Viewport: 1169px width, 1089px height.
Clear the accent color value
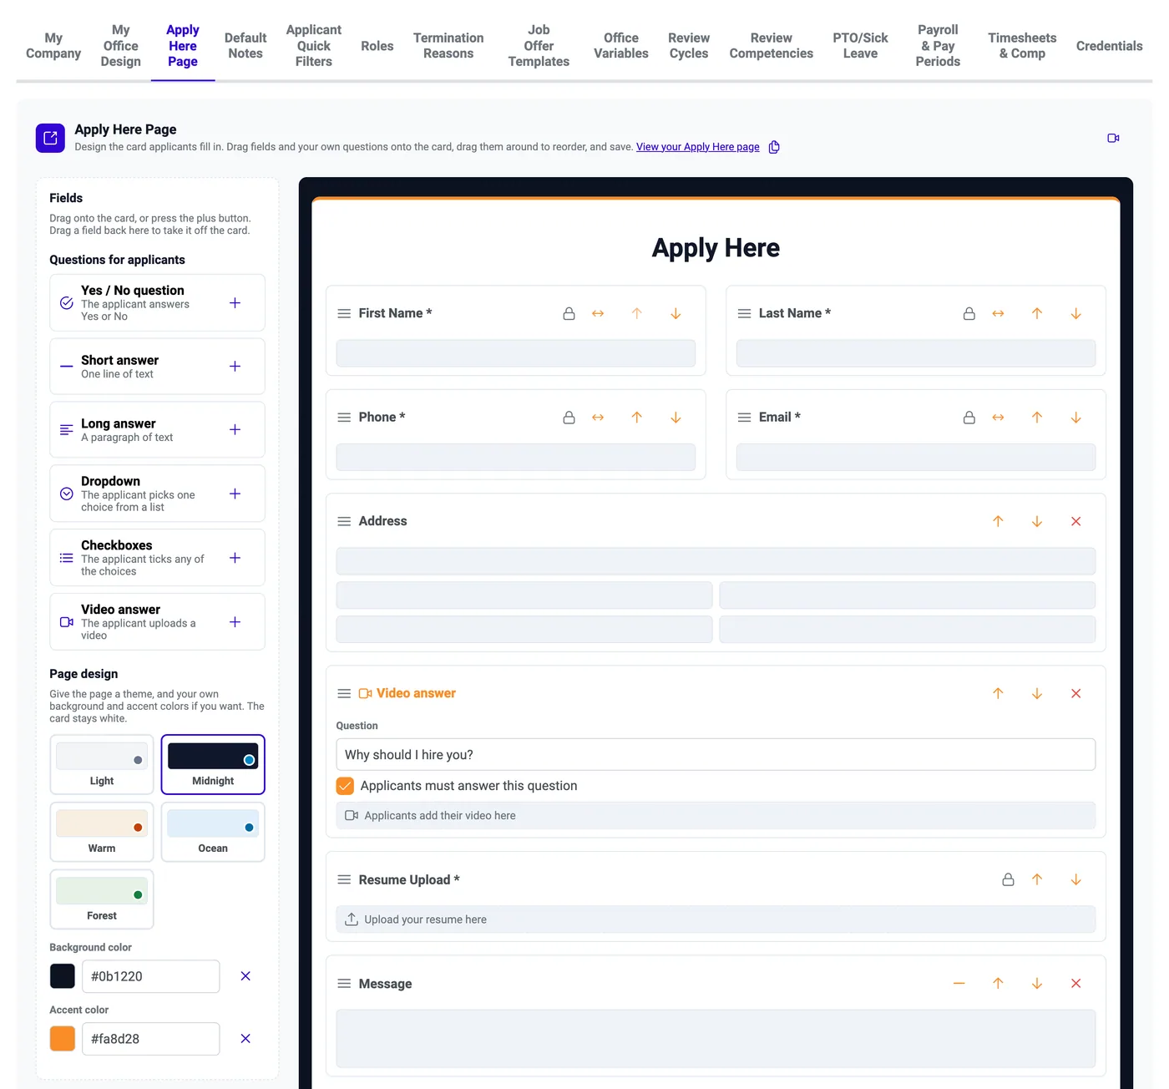point(245,1039)
